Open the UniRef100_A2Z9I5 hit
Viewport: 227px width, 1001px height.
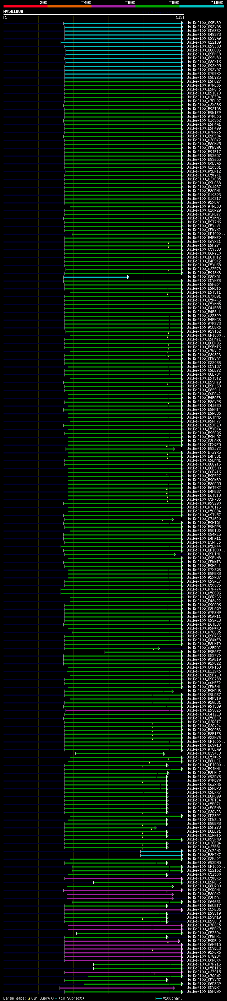coord(204,972)
